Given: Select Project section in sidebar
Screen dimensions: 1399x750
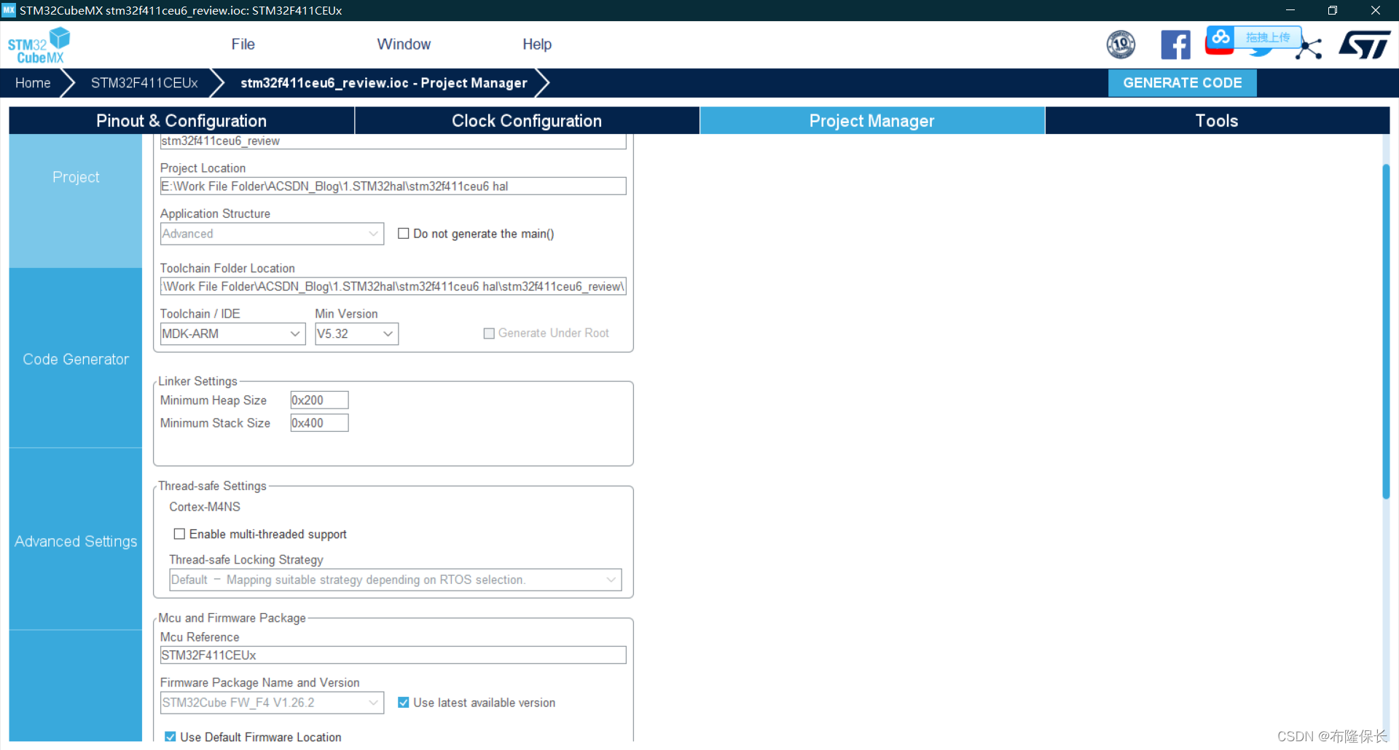Looking at the screenshot, I should 76,177.
